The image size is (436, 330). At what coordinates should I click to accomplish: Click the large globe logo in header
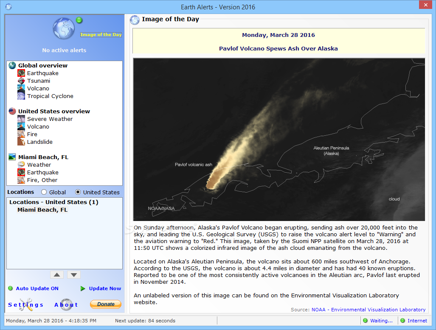(64, 28)
